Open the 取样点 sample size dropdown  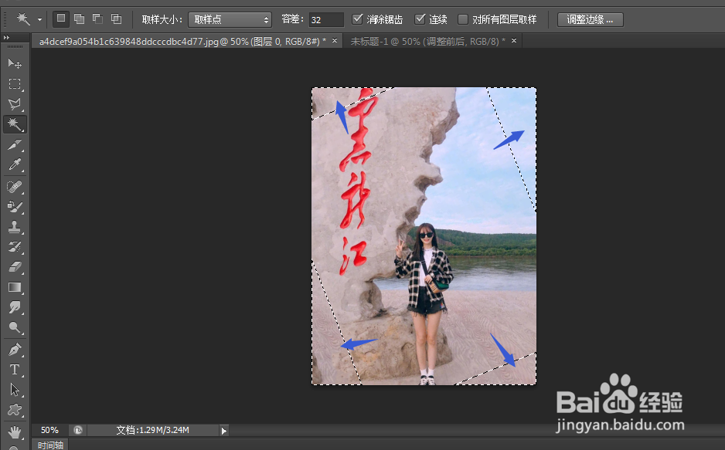coord(230,19)
